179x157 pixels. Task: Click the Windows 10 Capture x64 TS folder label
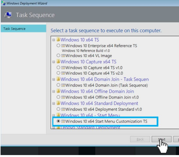(x=88, y=62)
